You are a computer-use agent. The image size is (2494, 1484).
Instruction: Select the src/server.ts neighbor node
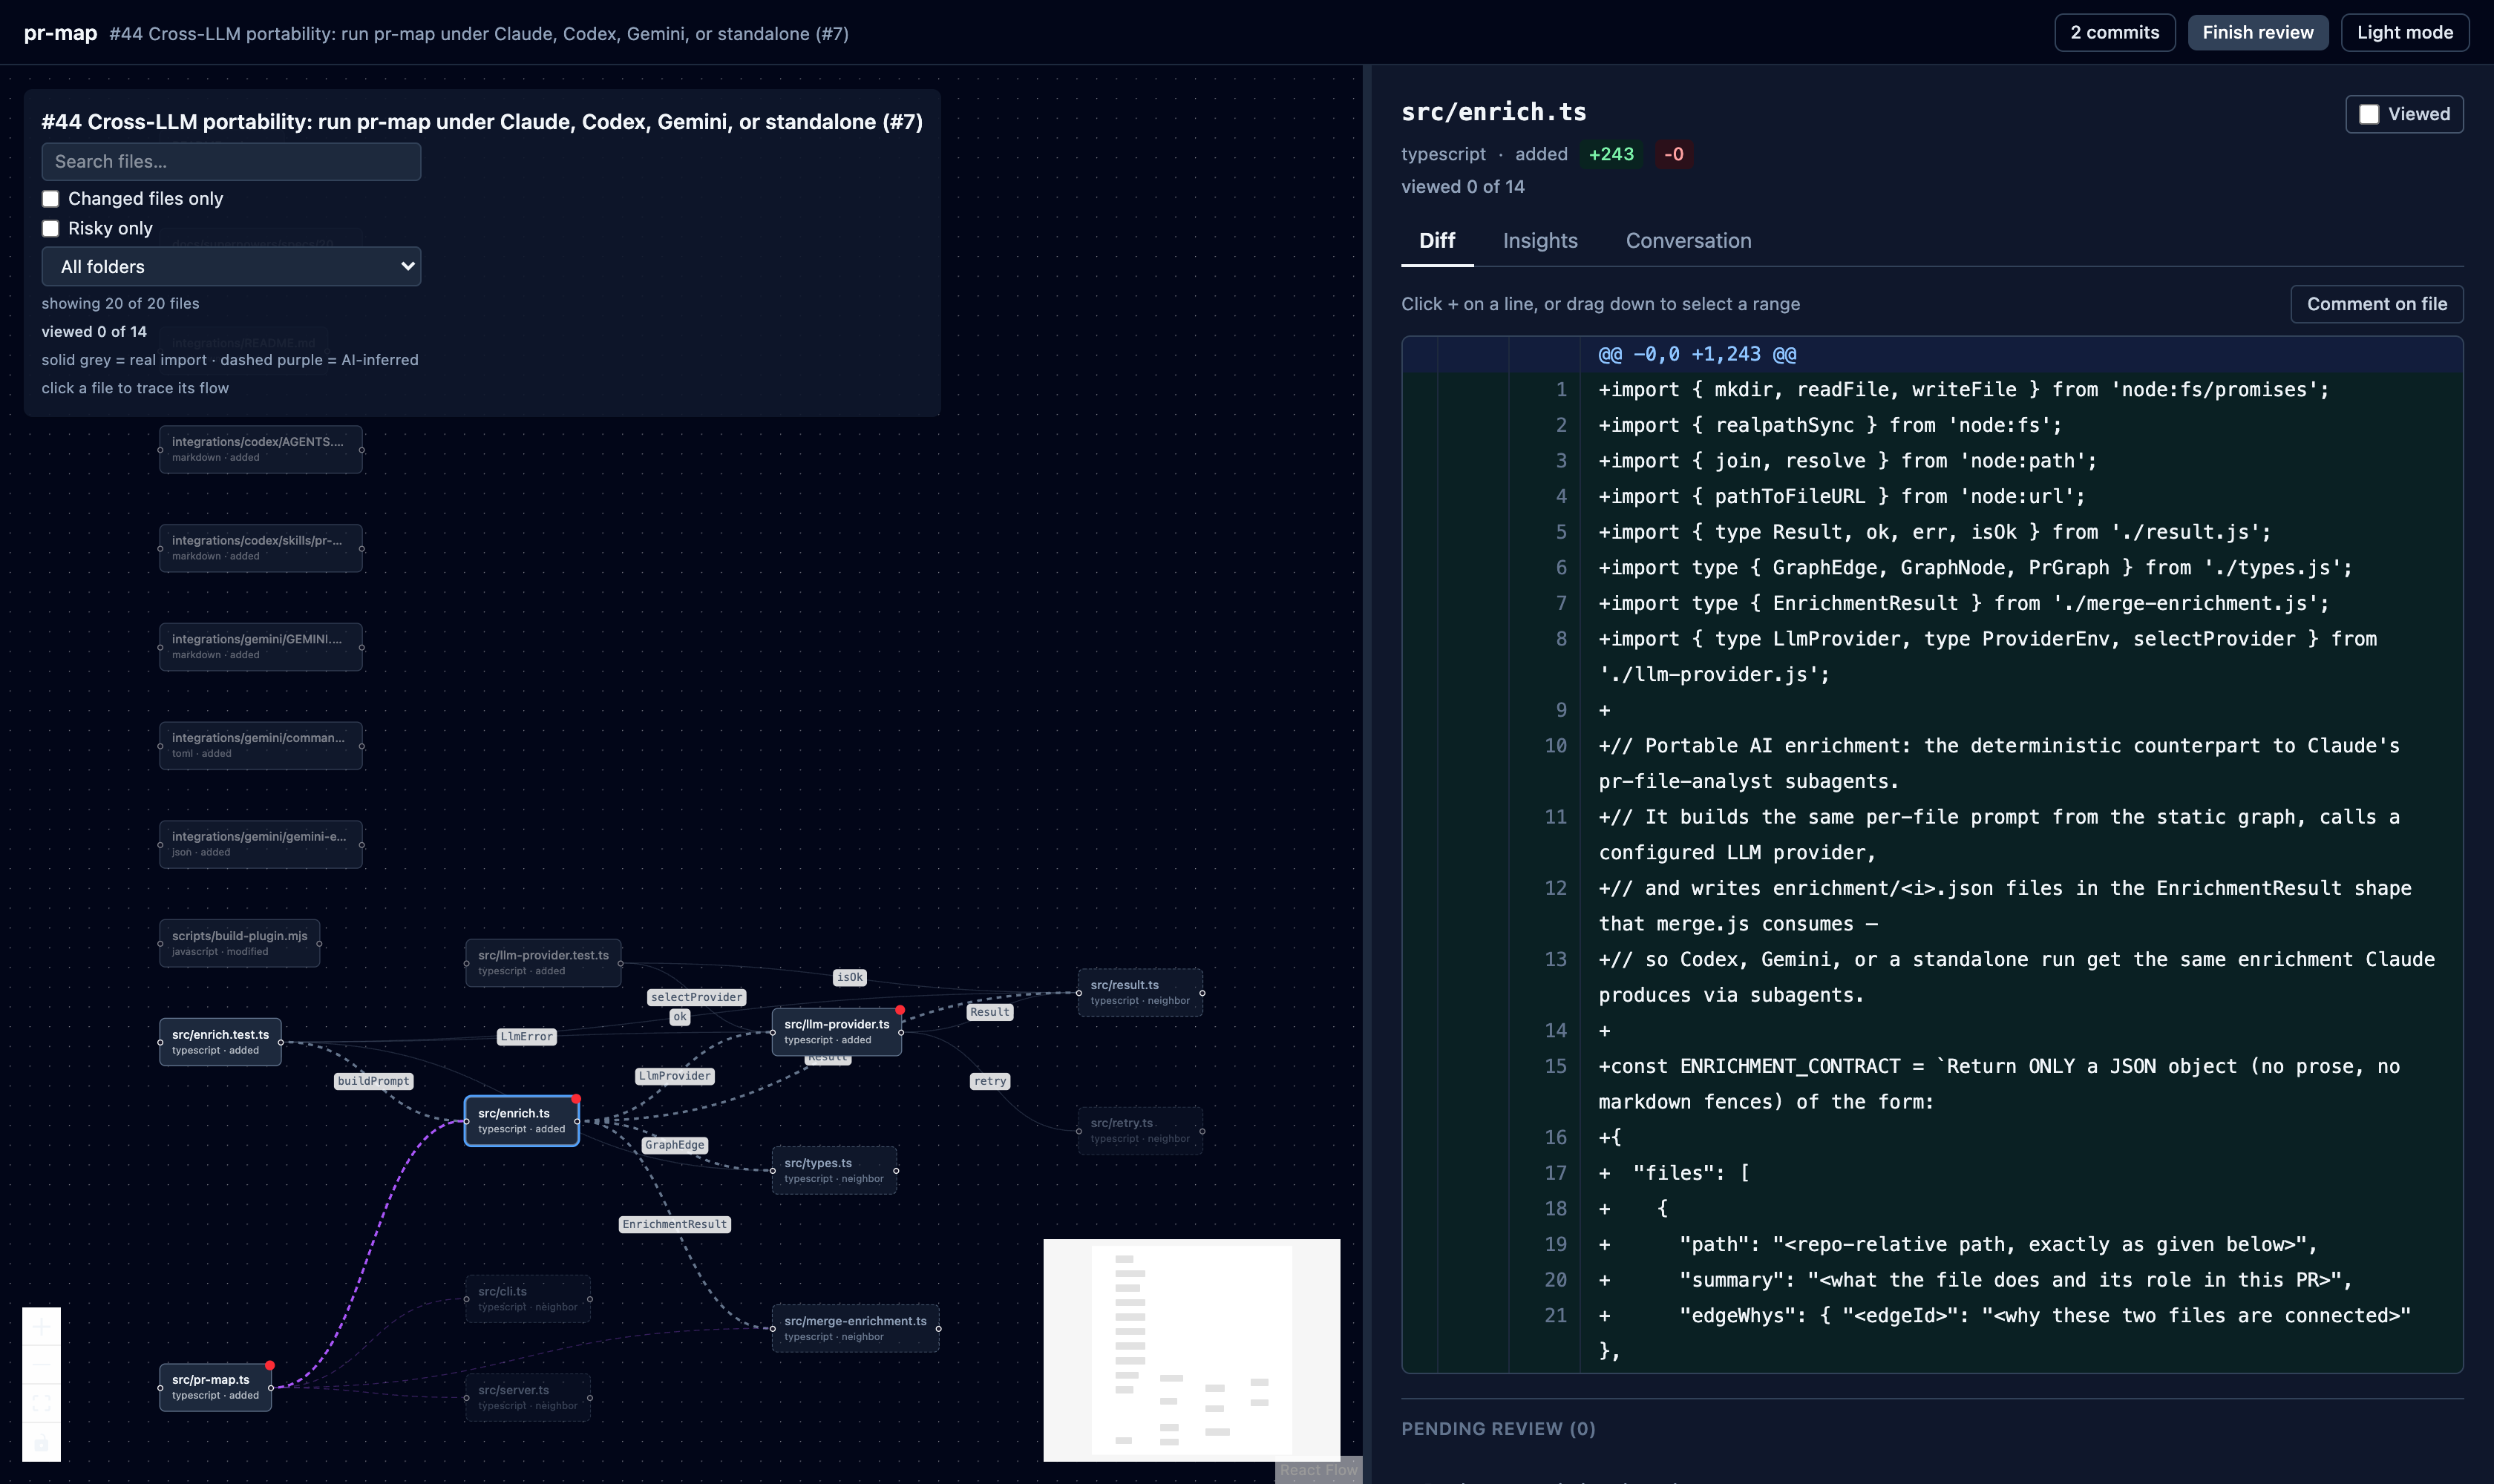pyautogui.click(x=527, y=1398)
